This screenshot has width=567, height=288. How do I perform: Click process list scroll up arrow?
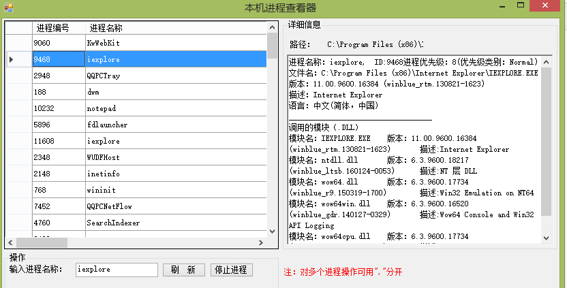coord(273,27)
